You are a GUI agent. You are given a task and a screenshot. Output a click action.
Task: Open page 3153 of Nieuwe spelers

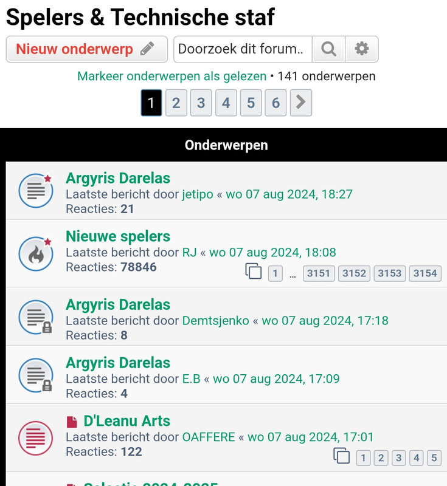[390, 273]
